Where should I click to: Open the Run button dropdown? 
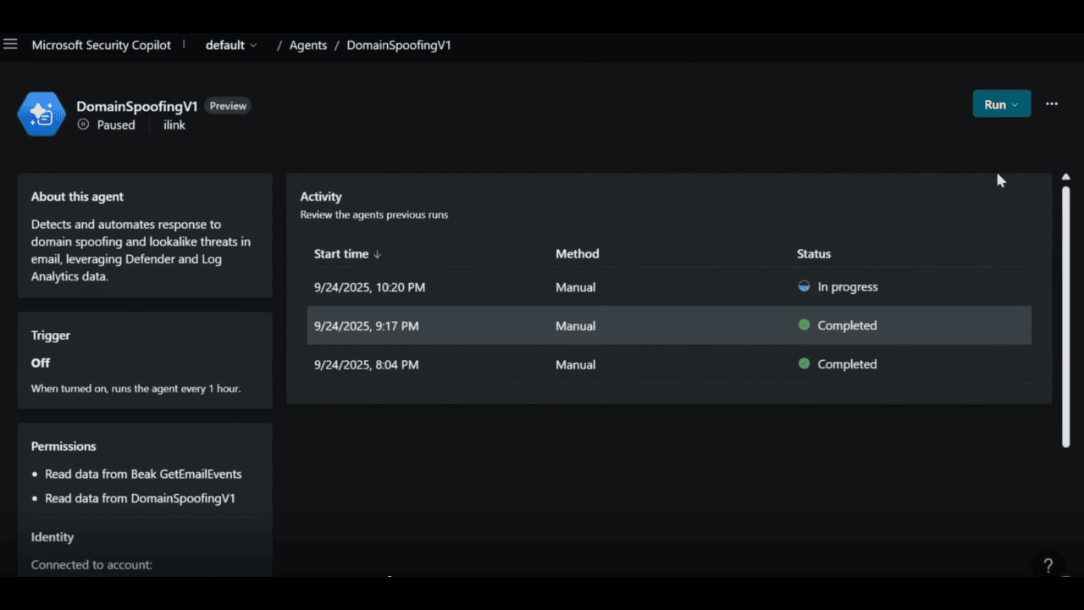click(1002, 104)
